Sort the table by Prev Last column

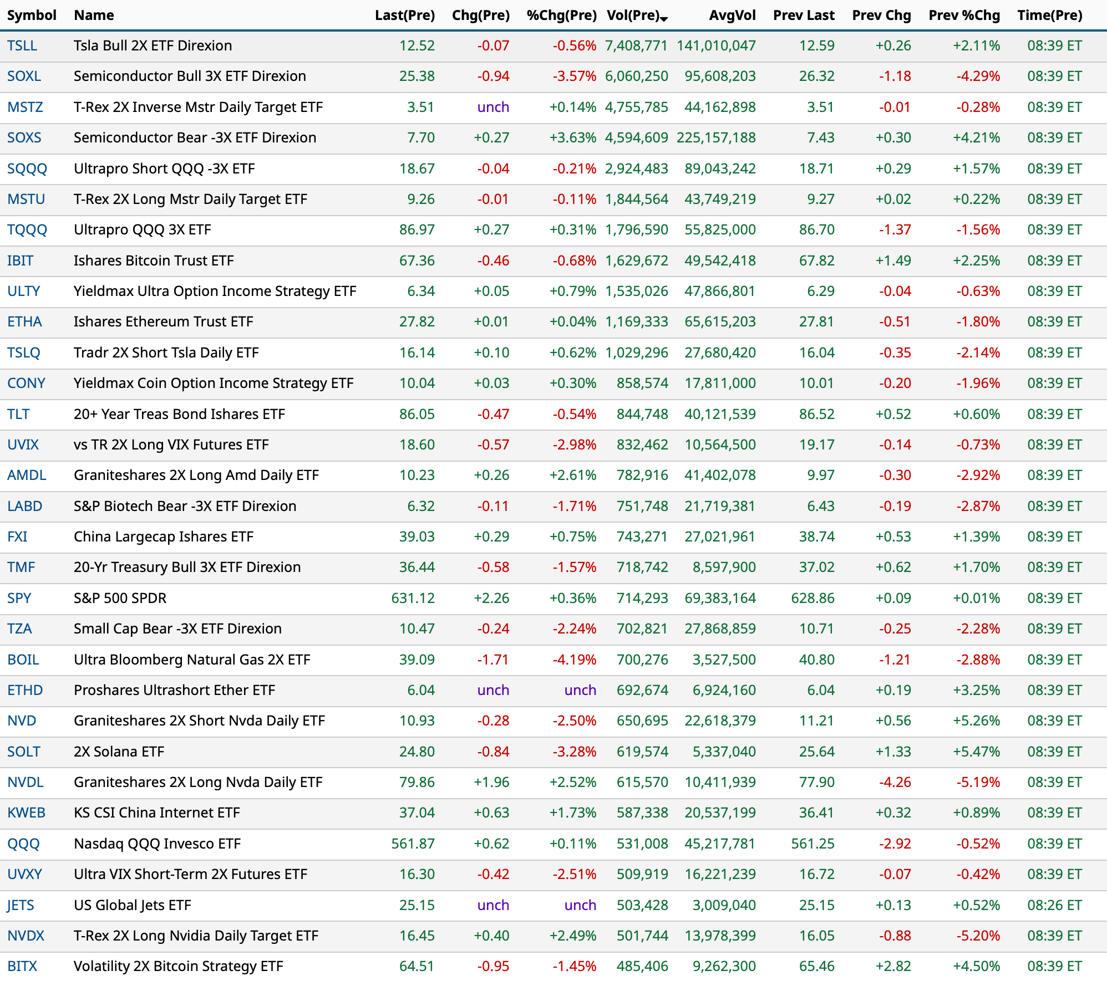pyautogui.click(x=804, y=15)
